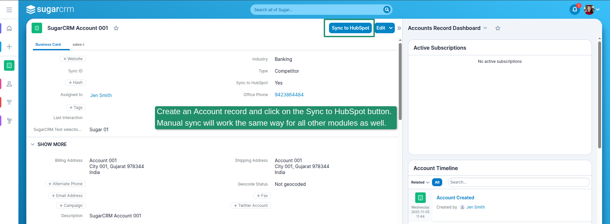Open the plant-shaped module icon in sidebar
Screen dimensions: 610x224
(x=9, y=121)
